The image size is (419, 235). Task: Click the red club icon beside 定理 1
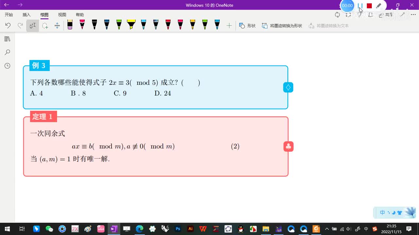coord(288,147)
